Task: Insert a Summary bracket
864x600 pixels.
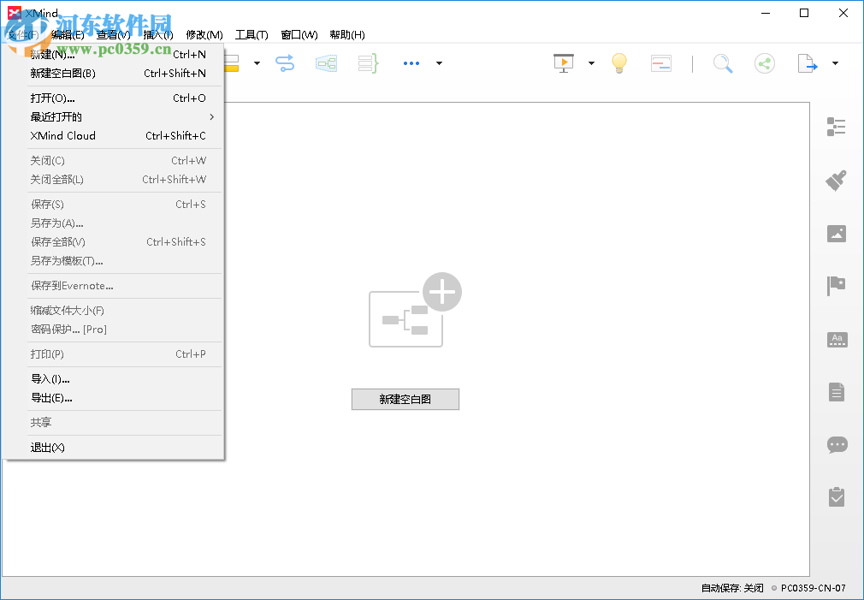Action: tap(367, 62)
